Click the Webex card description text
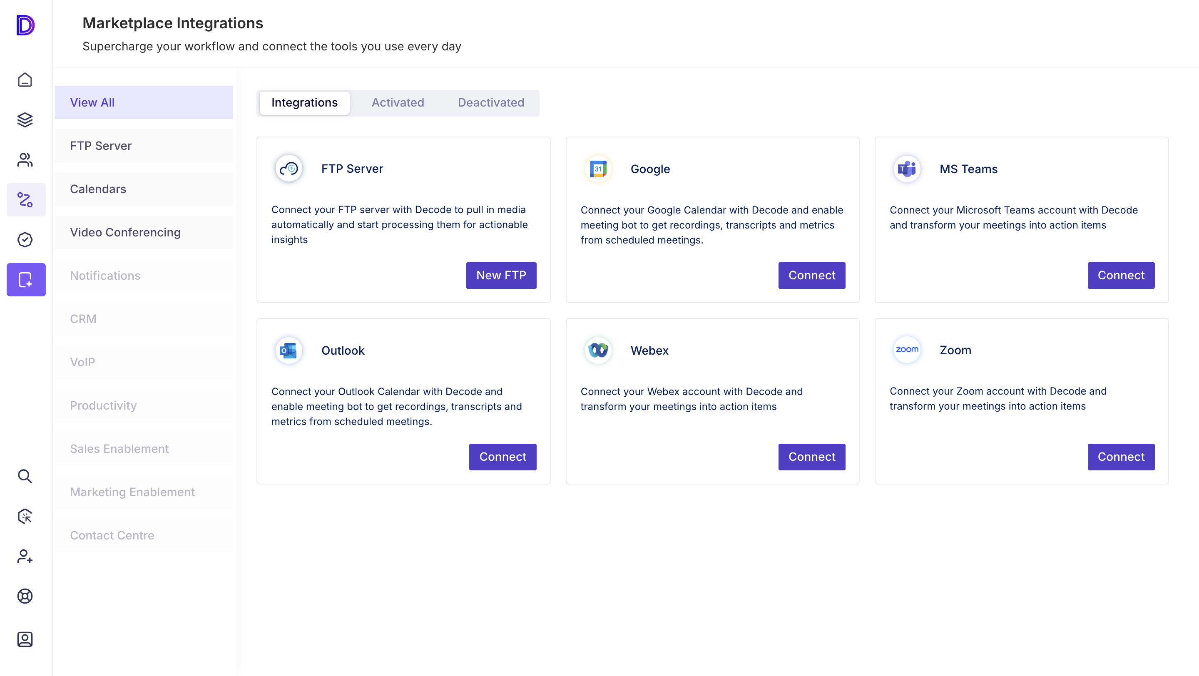Image resolution: width=1199 pixels, height=676 pixels. tap(692, 399)
